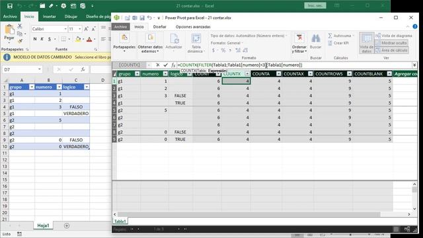
Task: Open font size 11 dropdown
Action: click(80, 29)
